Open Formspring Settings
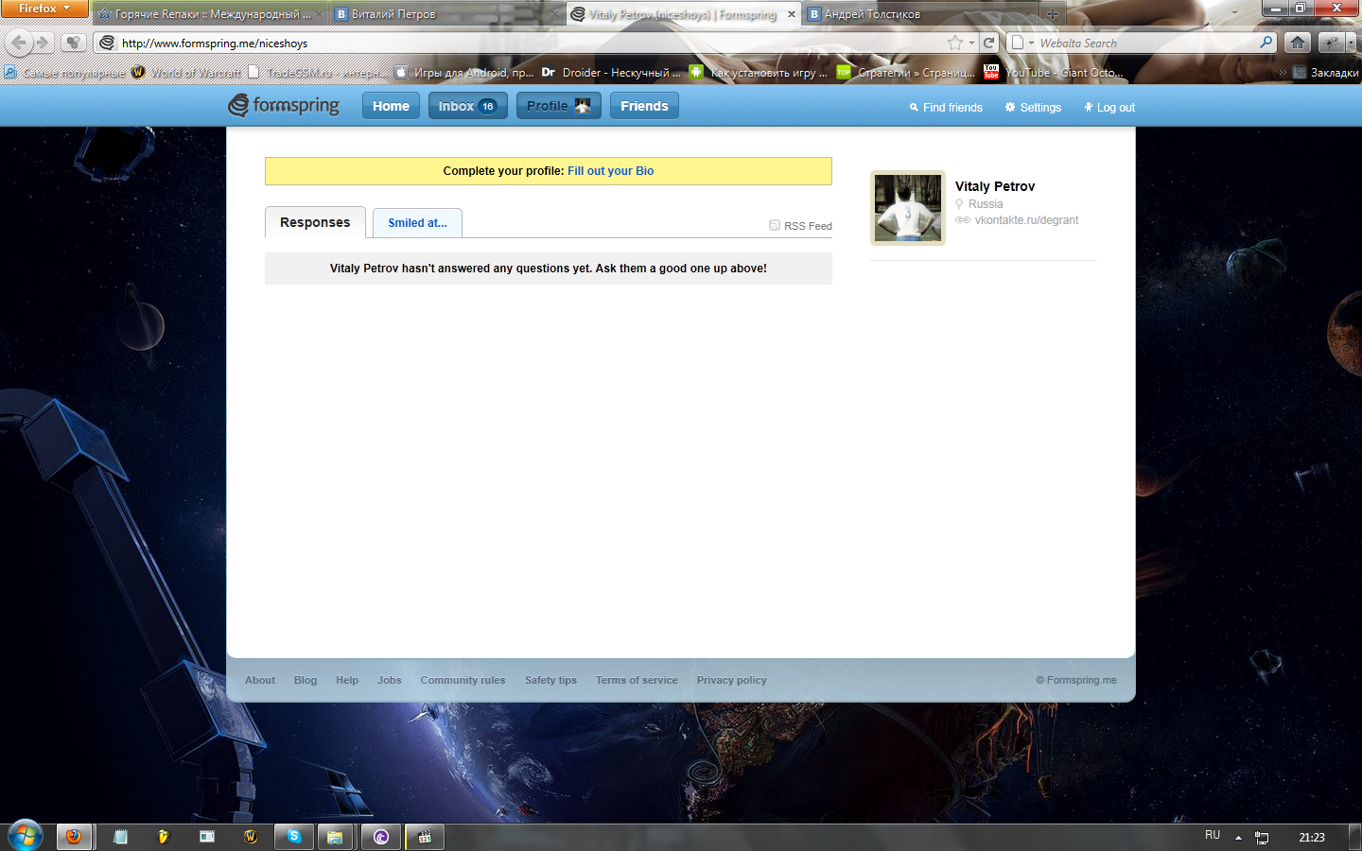Viewport: 1362px width, 851px height. pyautogui.click(x=1033, y=108)
